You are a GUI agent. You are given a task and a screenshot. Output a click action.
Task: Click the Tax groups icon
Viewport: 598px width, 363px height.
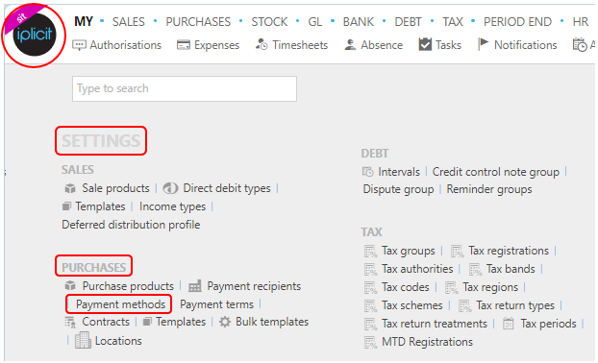click(370, 252)
